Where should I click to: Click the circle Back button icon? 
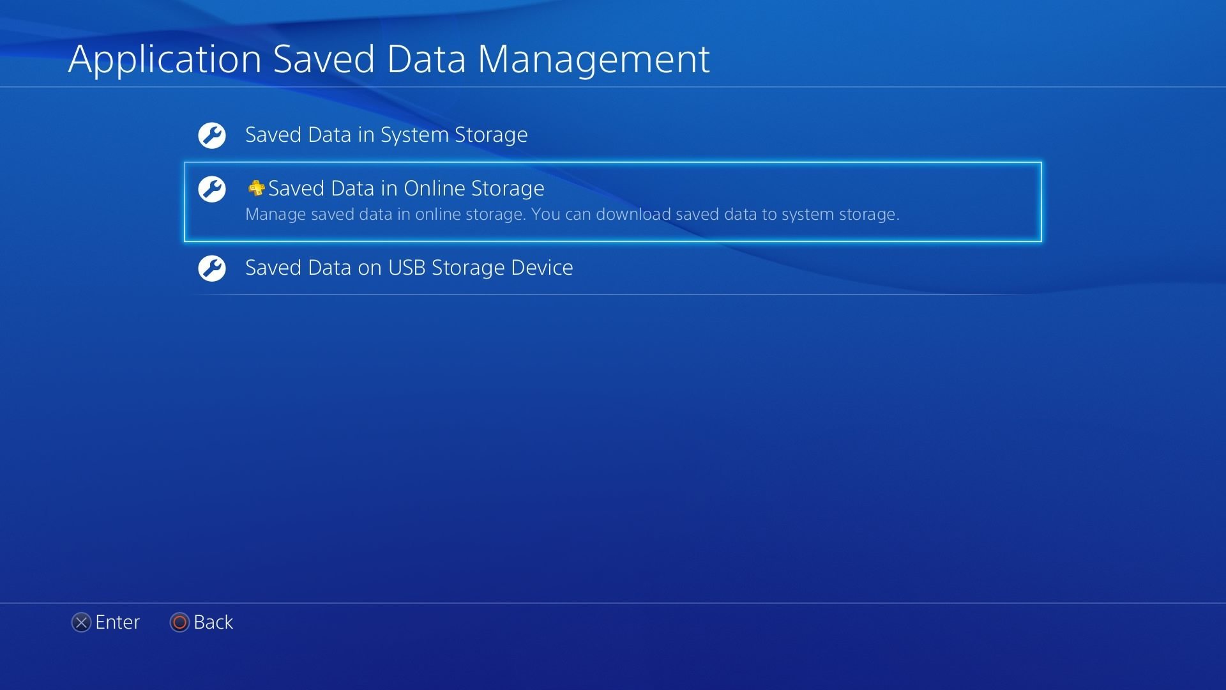[179, 622]
